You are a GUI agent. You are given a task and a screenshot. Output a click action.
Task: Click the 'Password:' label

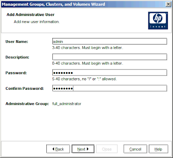16,73
